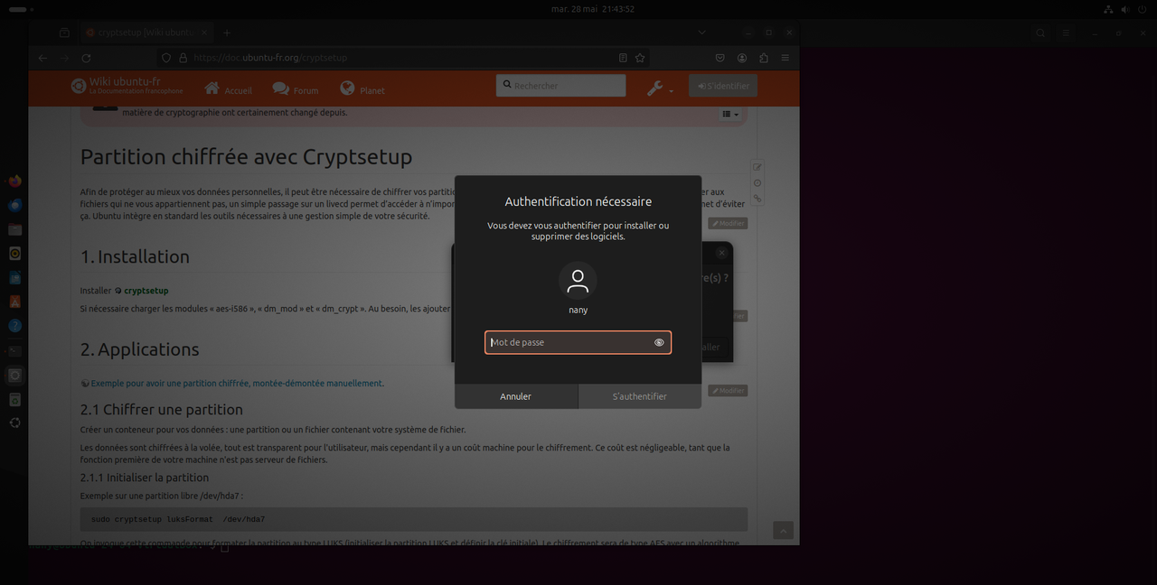Click the Modifier button near Applications
Viewport: 1157px width, 585px height.
click(728, 391)
